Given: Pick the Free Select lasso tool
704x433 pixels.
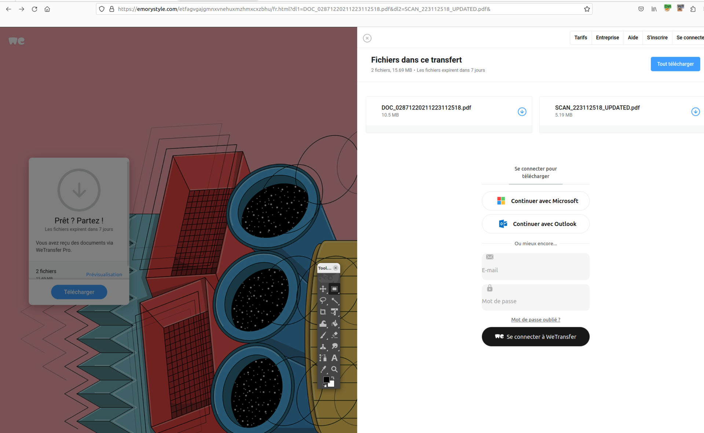Looking at the screenshot, I should (323, 301).
